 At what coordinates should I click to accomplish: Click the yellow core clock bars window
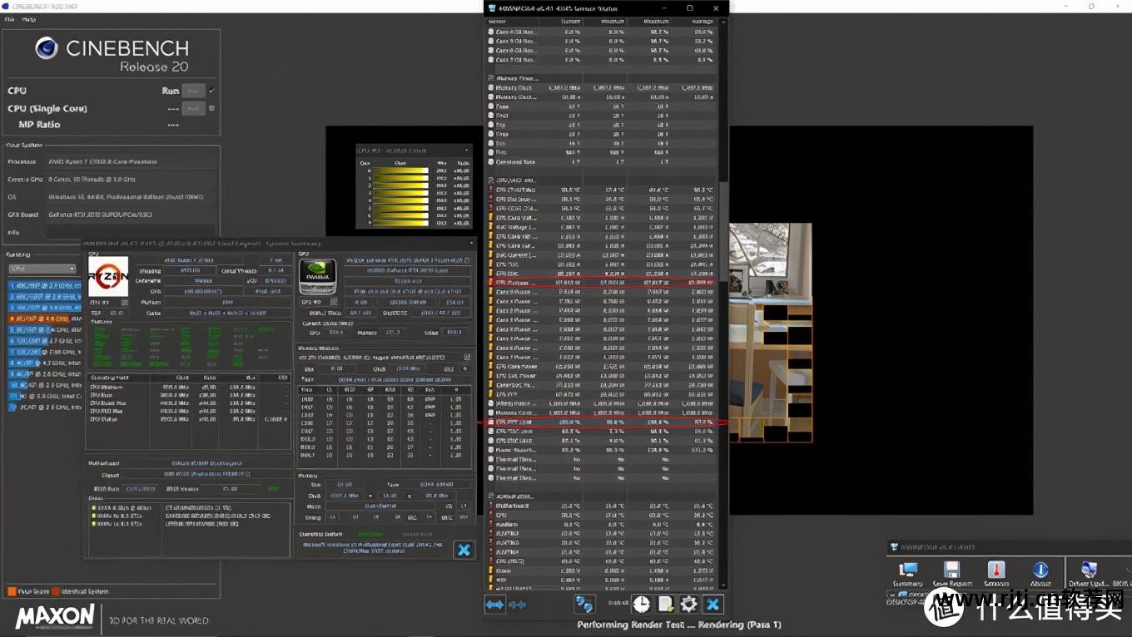(x=414, y=185)
